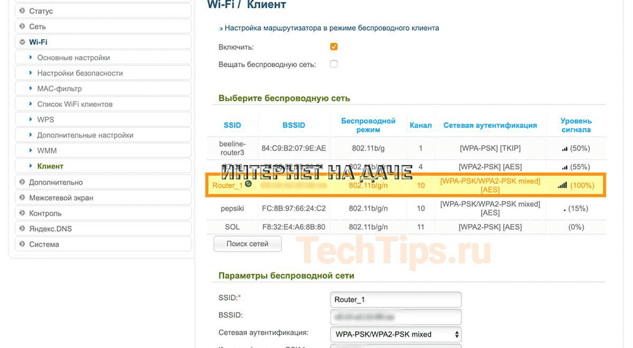Expand the Яндекс.DNS menu section
The height and width of the screenshot is (348, 633).
pos(103,228)
